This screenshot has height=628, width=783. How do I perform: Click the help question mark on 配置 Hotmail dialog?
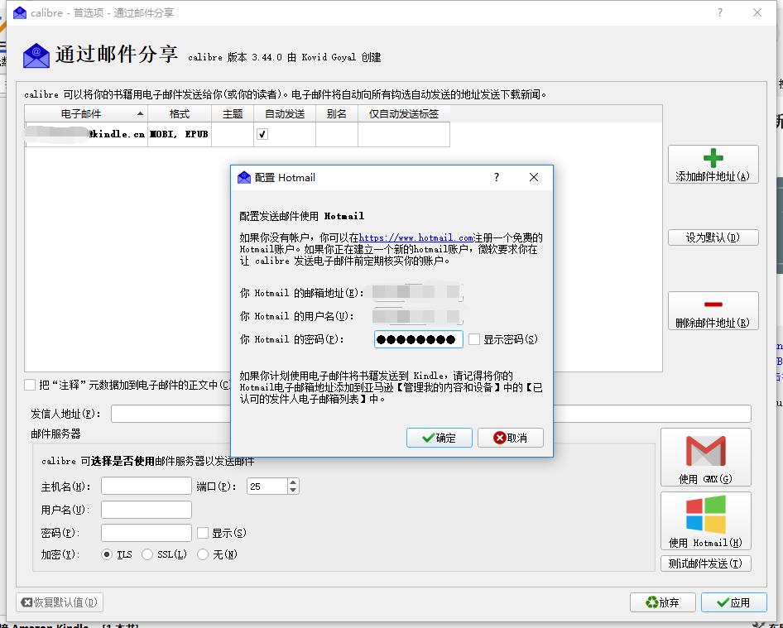pos(495,177)
